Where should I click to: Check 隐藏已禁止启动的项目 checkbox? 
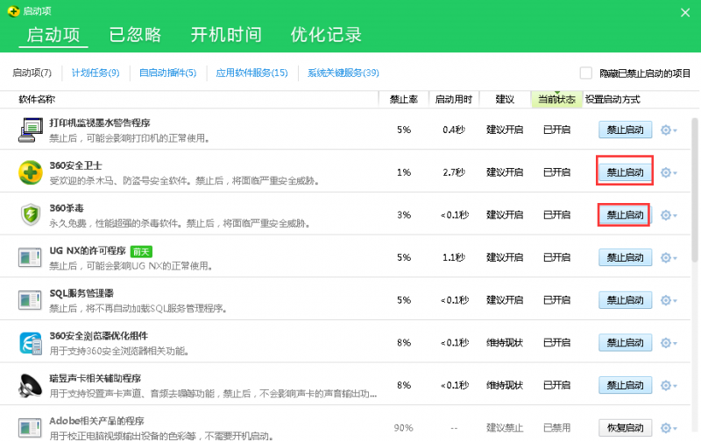coord(585,73)
